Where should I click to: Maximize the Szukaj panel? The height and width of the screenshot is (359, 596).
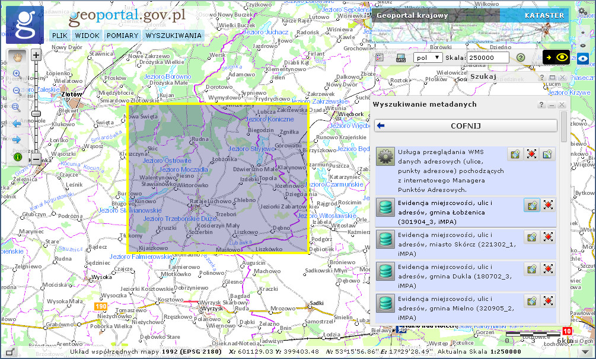[552, 77]
